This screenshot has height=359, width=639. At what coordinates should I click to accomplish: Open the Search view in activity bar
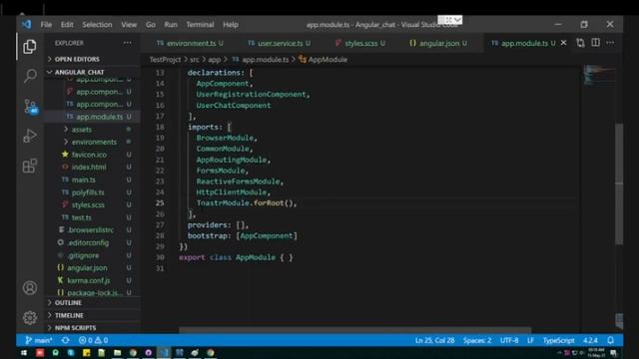coord(29,76)
